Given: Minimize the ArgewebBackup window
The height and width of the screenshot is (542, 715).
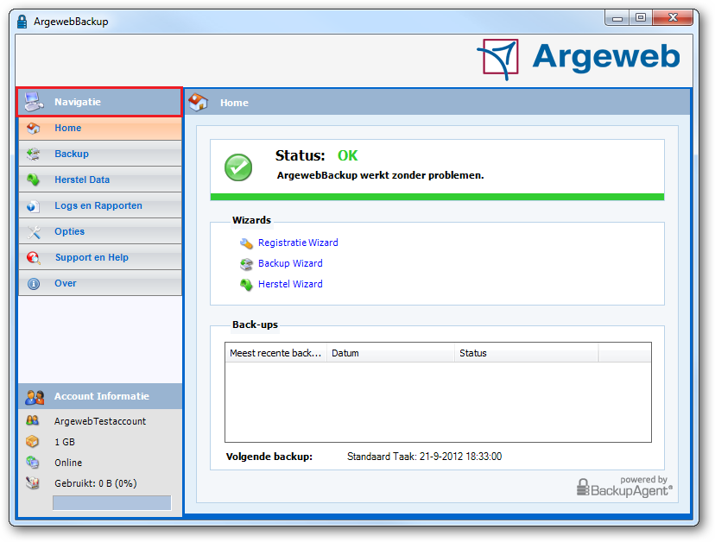Looking at the screenshot, I should tap(617, 18).
